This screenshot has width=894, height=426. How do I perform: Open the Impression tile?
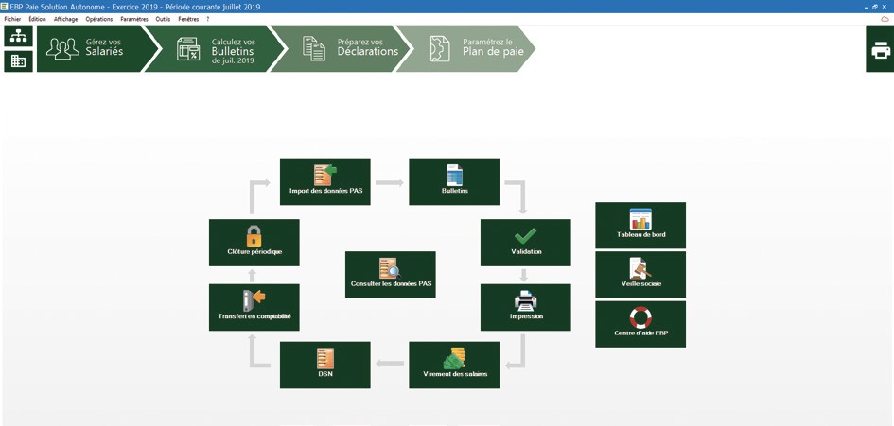tap(526, 308)
